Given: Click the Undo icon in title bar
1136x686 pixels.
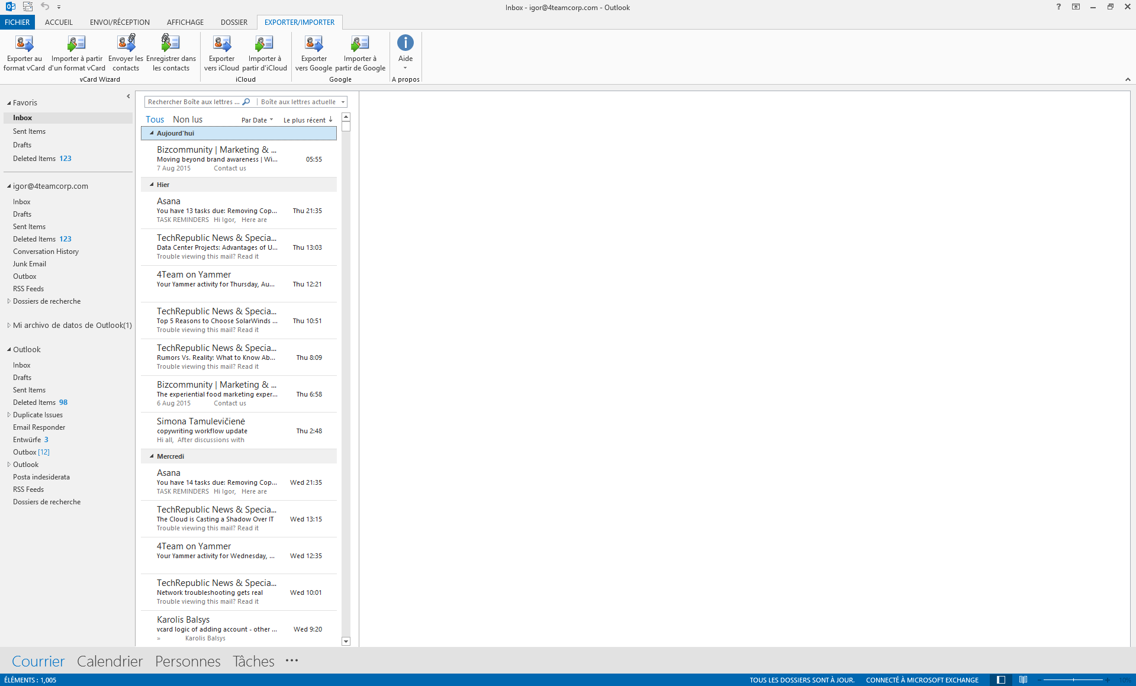Looking at the screenshot, I should (x=45, y=7).
